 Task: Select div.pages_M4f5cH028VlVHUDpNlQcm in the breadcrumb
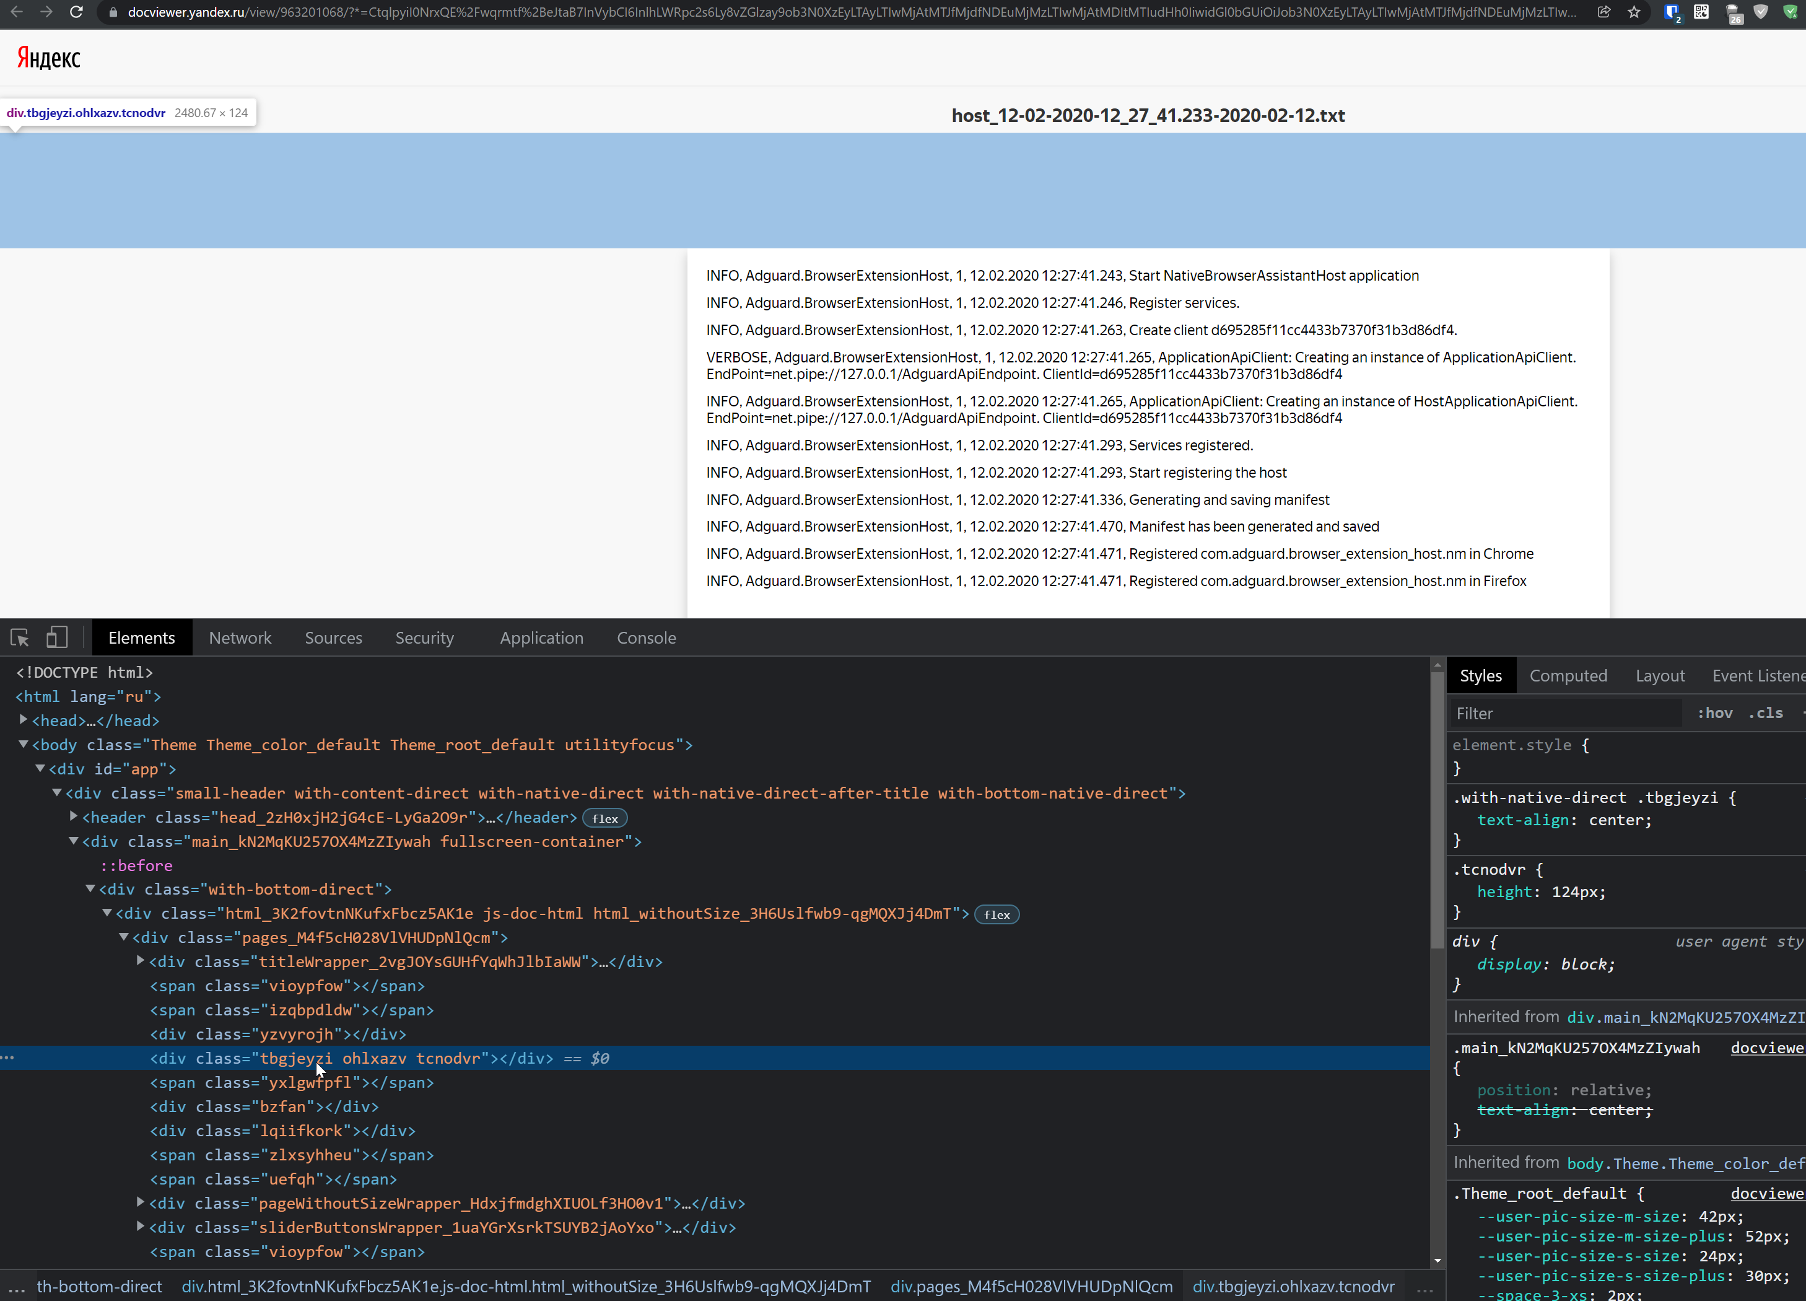coord(1031,1285)
